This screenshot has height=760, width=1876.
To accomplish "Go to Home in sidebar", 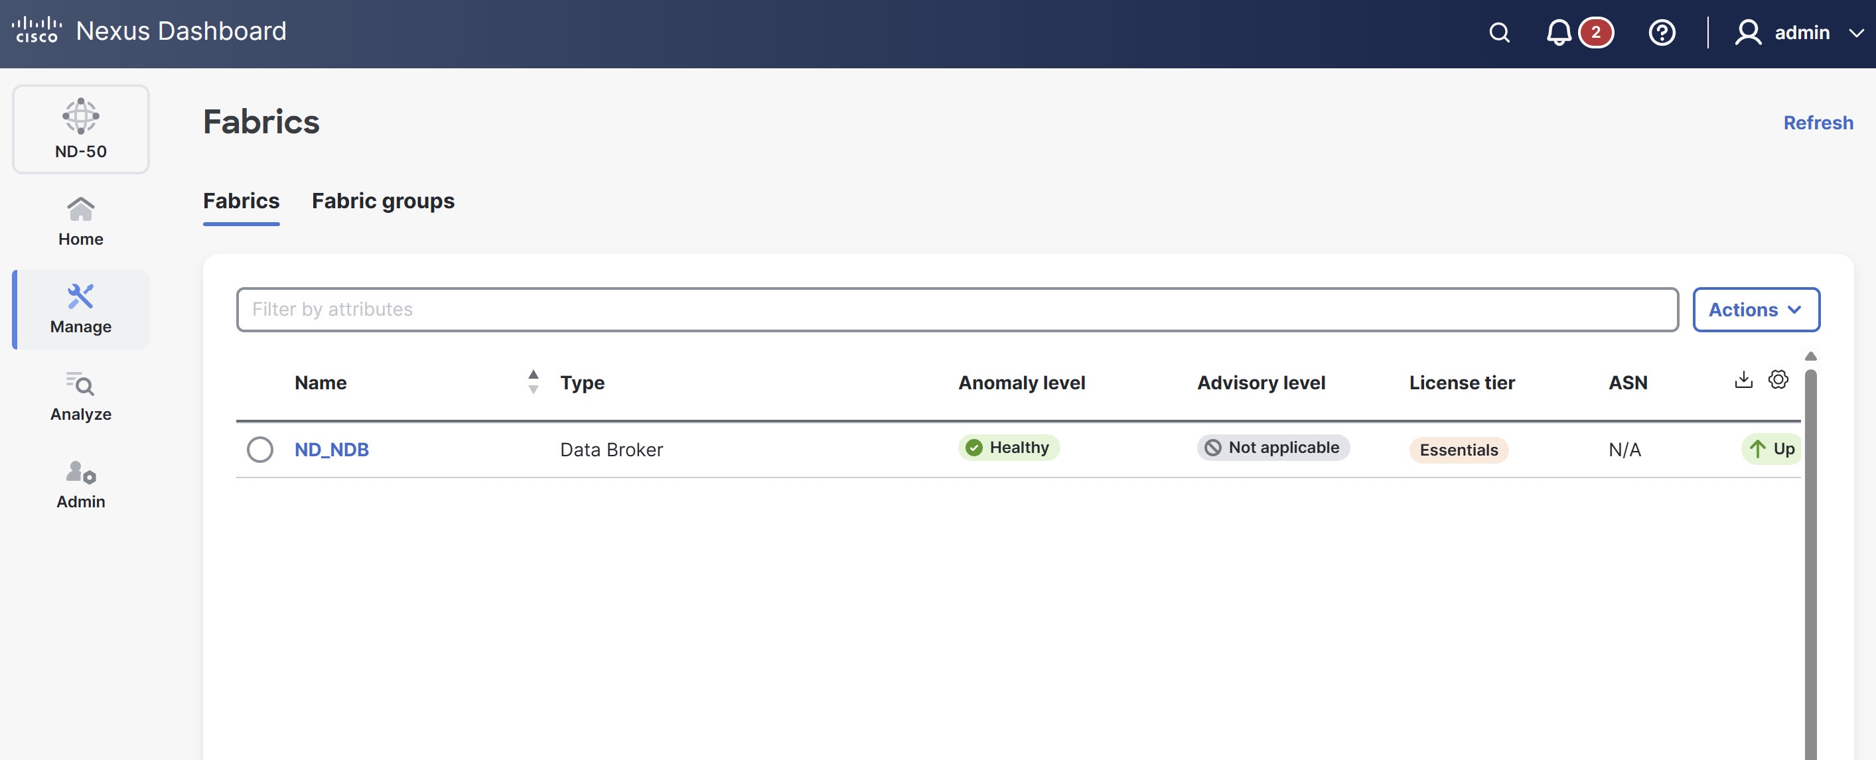I will coord(81,222).
